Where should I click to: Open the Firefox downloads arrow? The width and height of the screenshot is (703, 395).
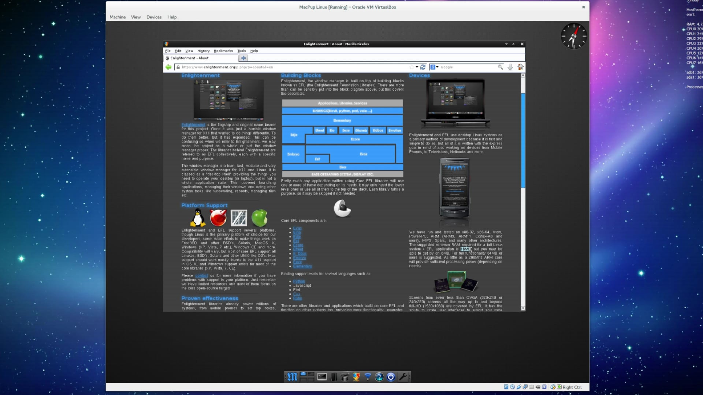coord(510,67)
